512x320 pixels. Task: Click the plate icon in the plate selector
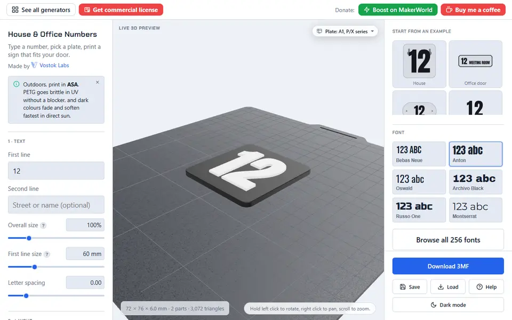(319, 31)
